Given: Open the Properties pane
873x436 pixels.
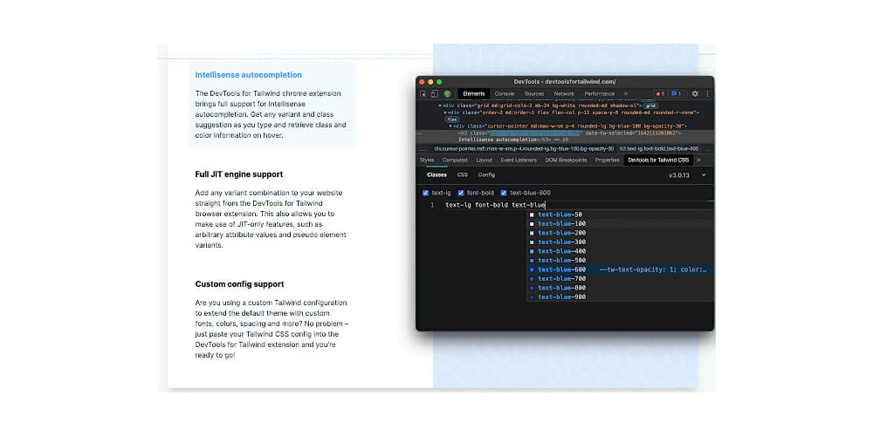Looking at the screenshot, I should 607,160.
